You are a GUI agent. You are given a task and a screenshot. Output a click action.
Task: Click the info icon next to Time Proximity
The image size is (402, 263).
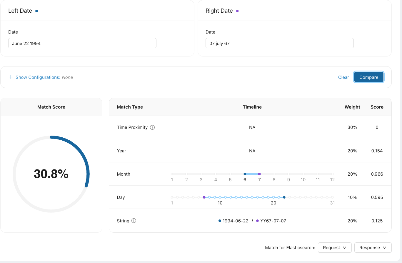pos(152,127)
